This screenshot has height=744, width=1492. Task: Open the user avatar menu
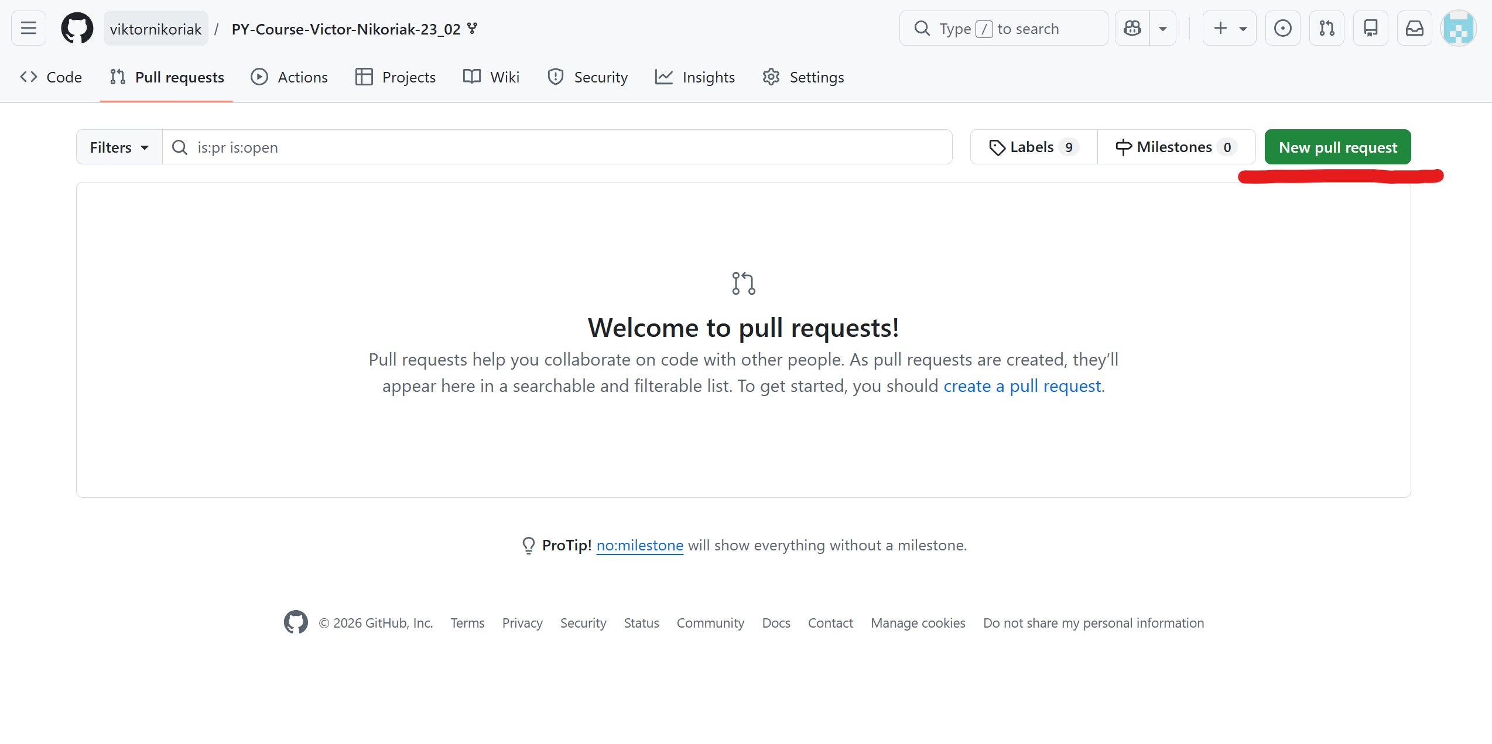1458,28
